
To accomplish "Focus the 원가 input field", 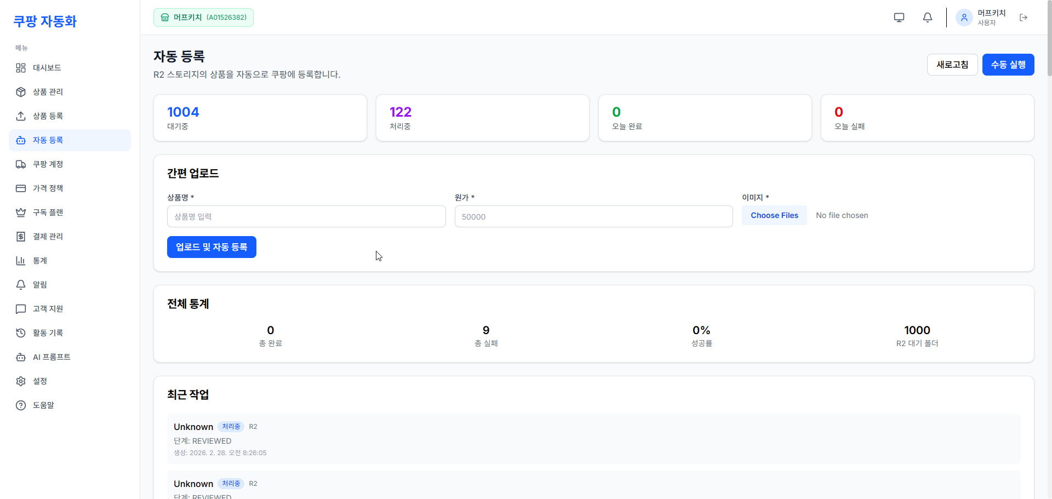I will pos(594,216).
